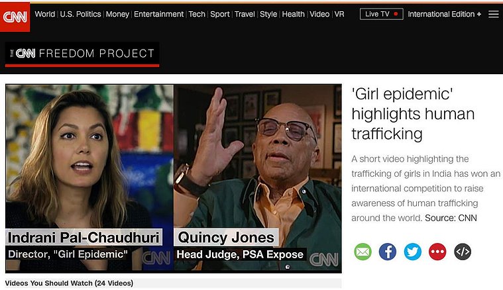Screen dimensions: 503x290
Task: Open the Health section
Action: [293, 14]
